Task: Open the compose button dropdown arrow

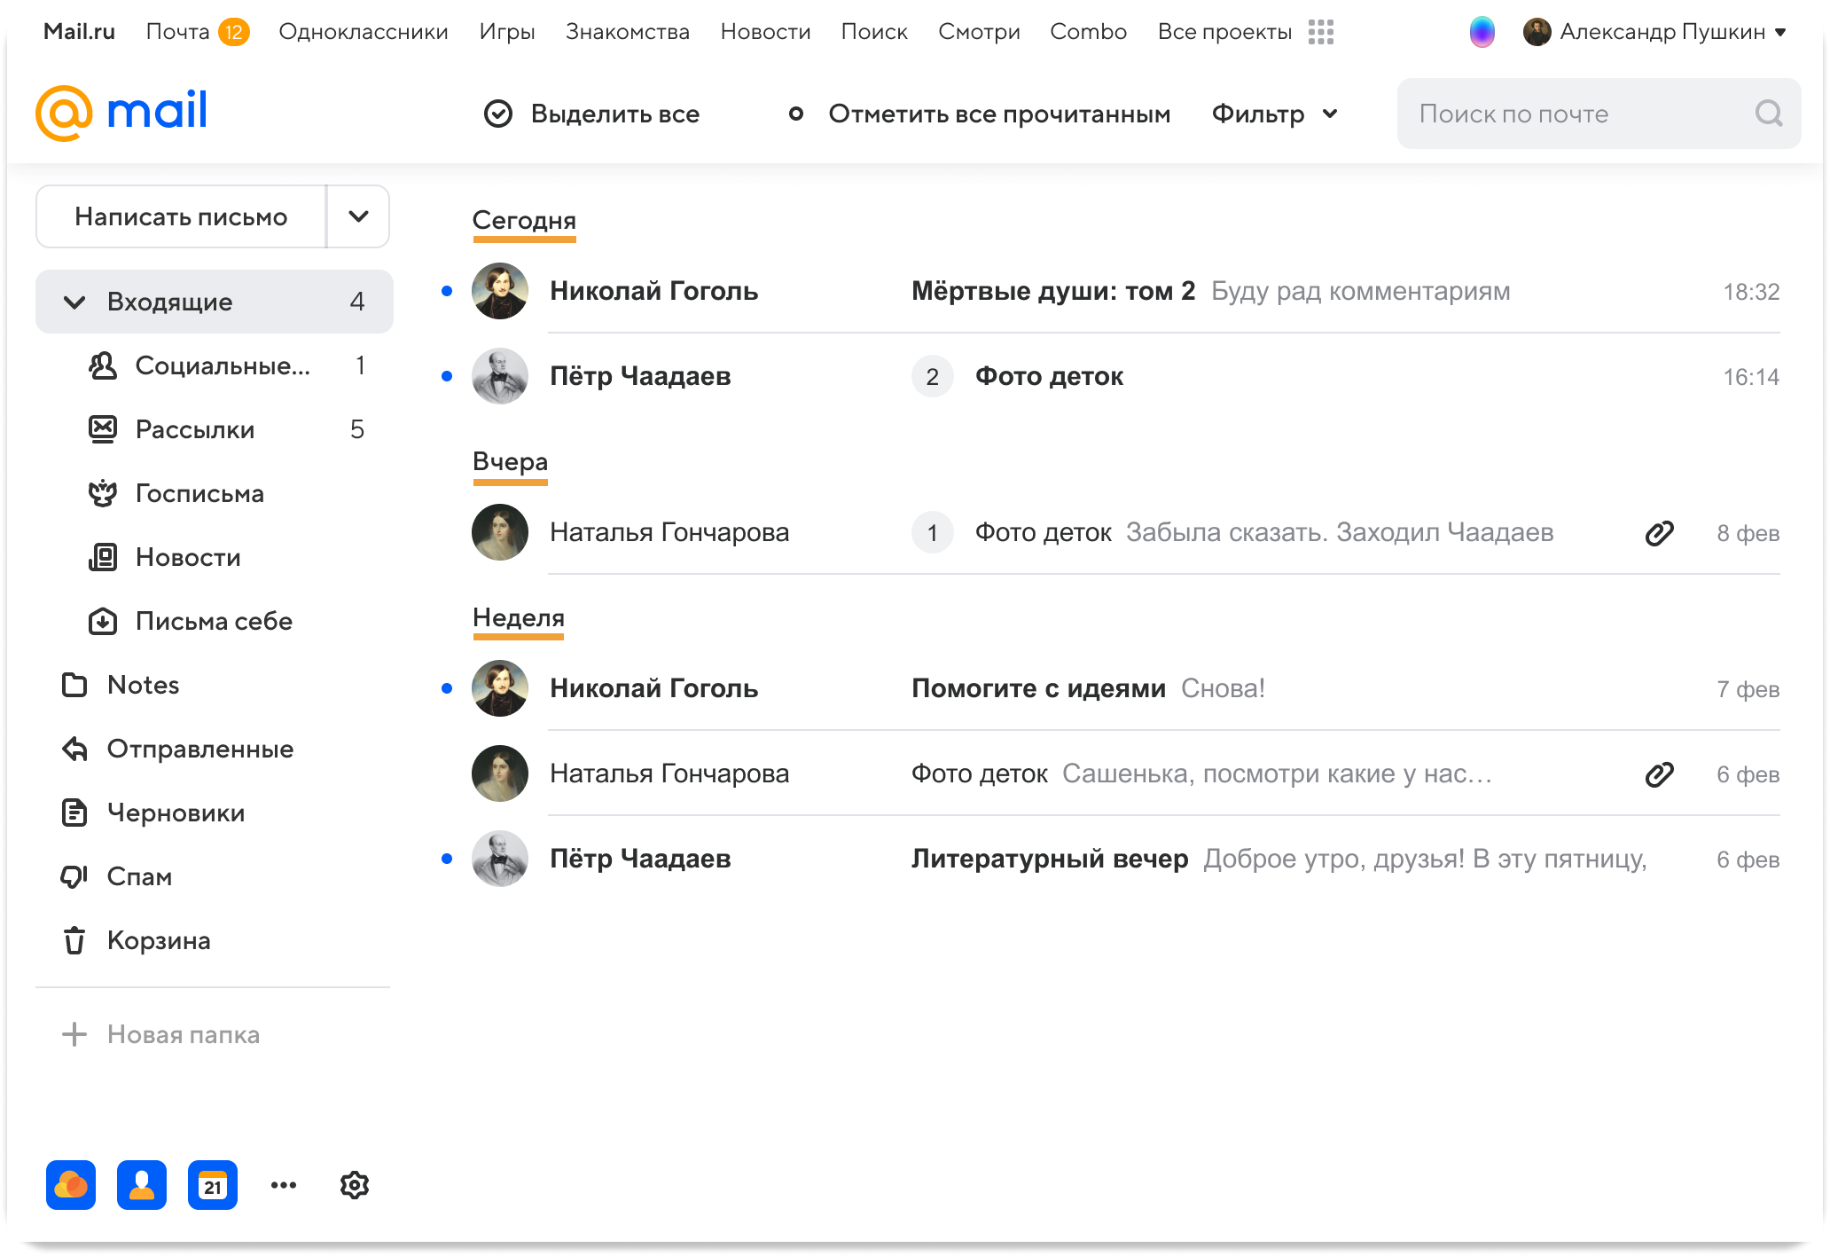Action: (x=358, y=216)
